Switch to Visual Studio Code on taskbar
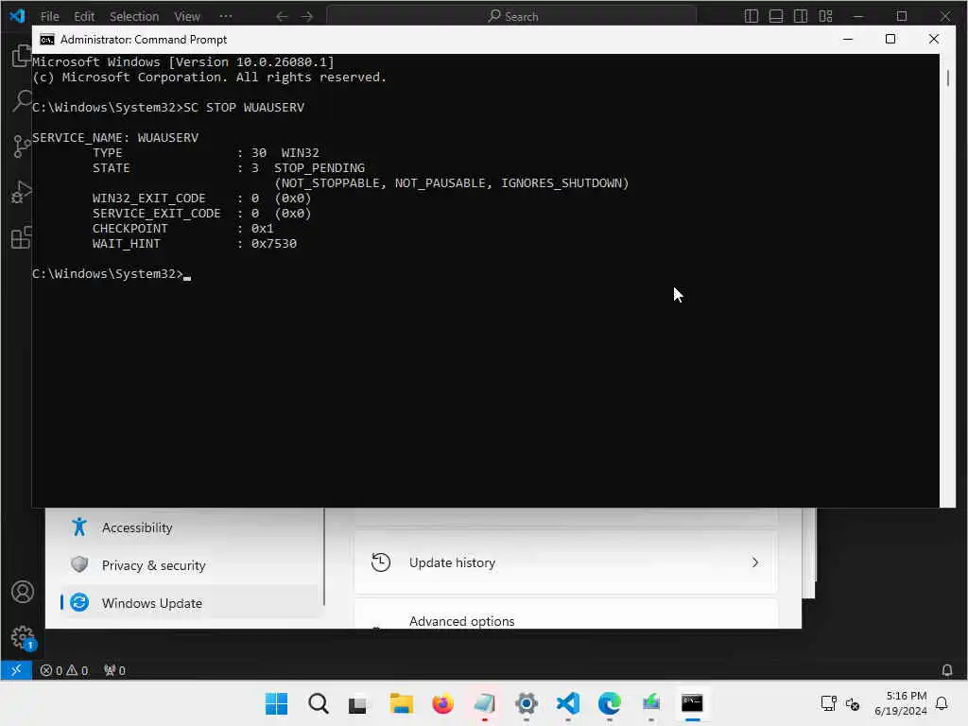Viewport: 968px width, 726px height. (x=568, y=703)
